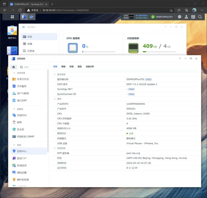Open User & Group settings

29,93
